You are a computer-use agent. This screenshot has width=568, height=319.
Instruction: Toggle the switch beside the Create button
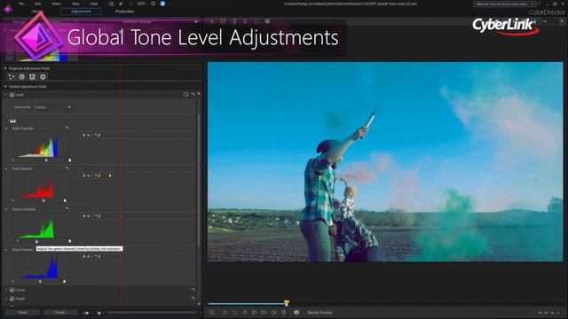coord(86,313)
